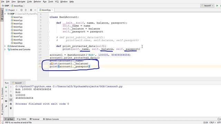This screenshot has width=221, height=124.
Task: Pin the Run tab
Action: [x=6, y=106]
